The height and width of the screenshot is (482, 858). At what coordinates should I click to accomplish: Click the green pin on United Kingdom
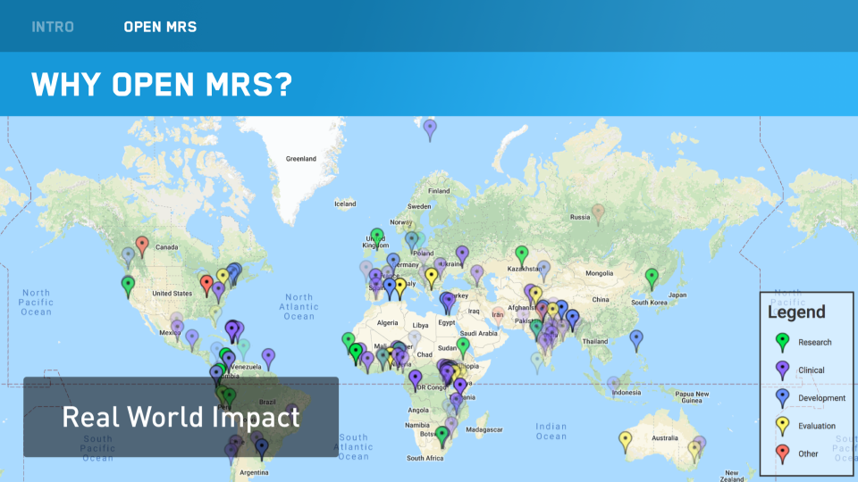(377, 237)
